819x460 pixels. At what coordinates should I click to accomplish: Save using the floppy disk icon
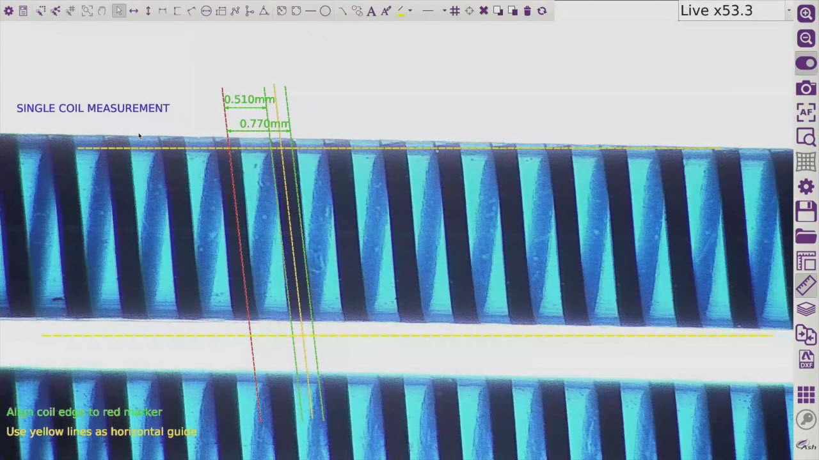click(806, 211)
